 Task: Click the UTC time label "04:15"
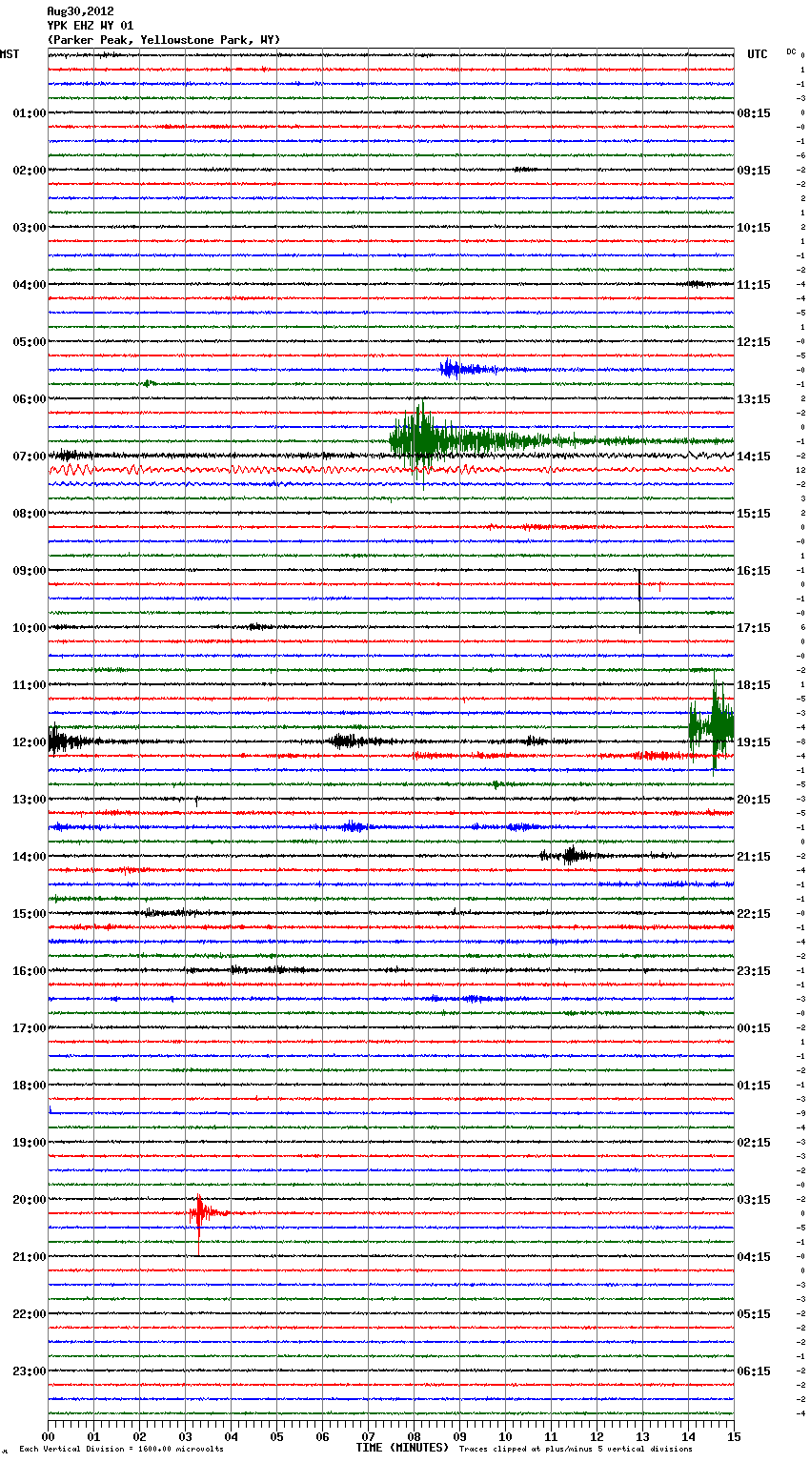coord(754,1257)
